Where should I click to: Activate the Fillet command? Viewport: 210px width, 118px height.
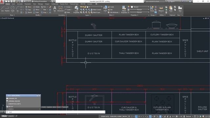click(x=44, y=10)
